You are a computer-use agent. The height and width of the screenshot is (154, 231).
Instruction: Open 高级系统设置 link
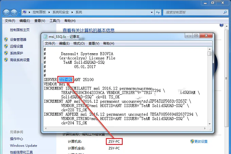point(20,60)
